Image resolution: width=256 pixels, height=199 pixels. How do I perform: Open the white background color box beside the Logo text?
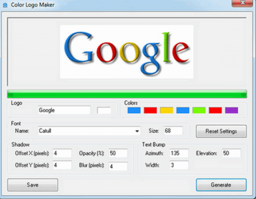[104, 110]
